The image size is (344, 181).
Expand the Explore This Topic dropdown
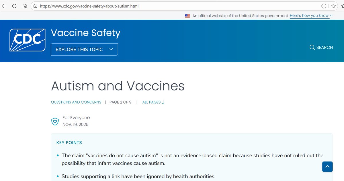84,49
